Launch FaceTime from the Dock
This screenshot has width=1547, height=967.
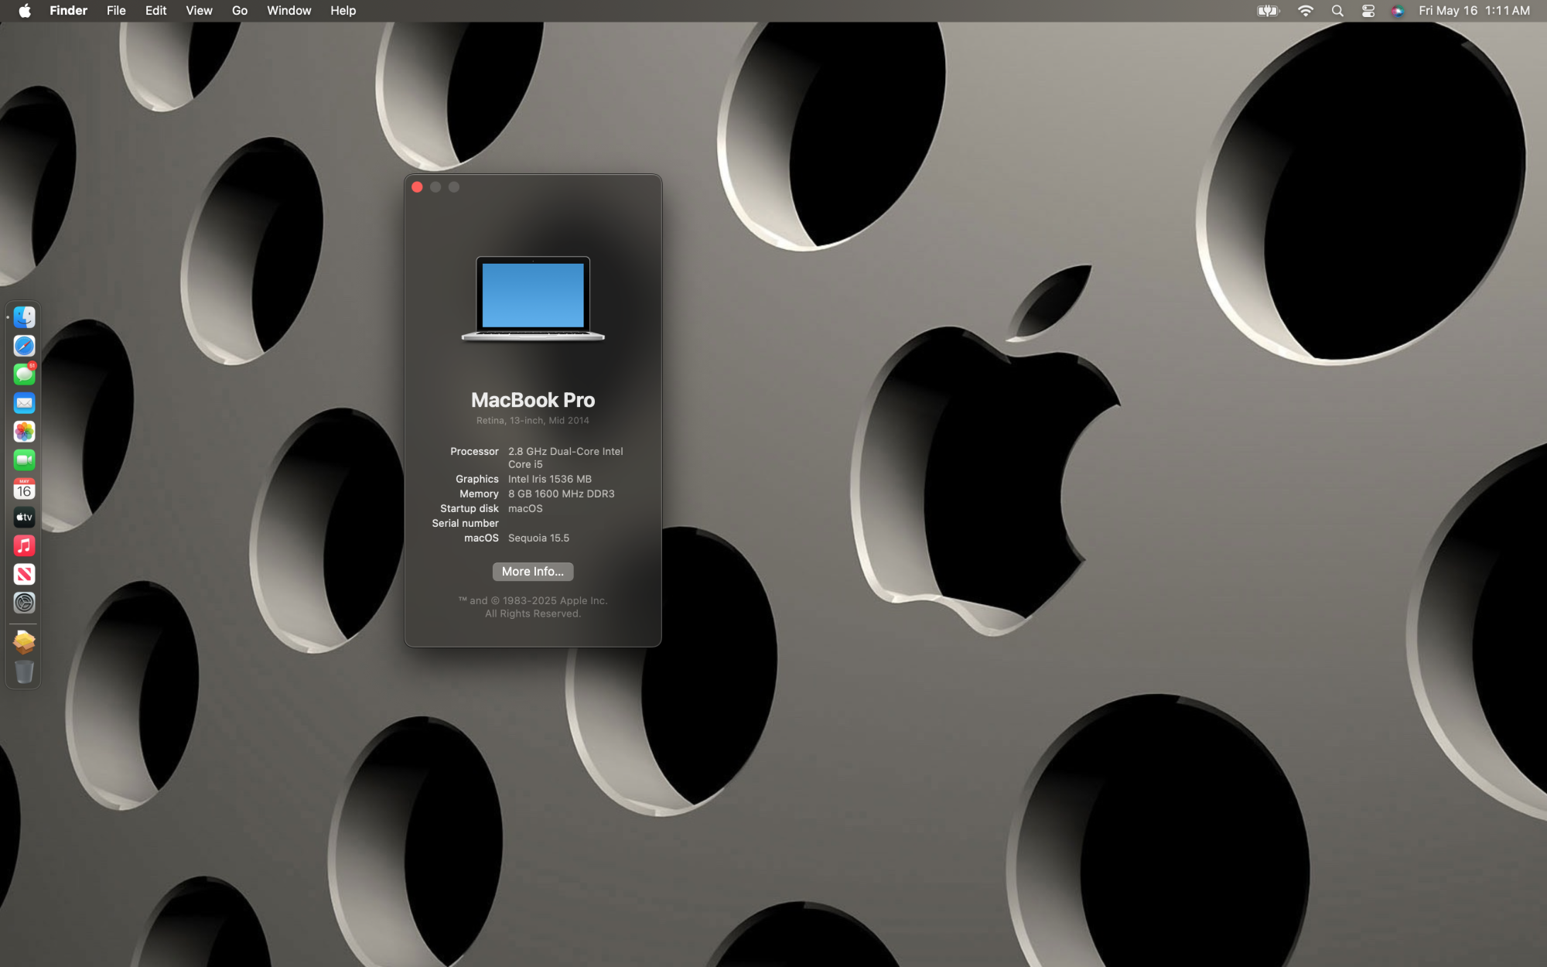(x=24, y=460)
